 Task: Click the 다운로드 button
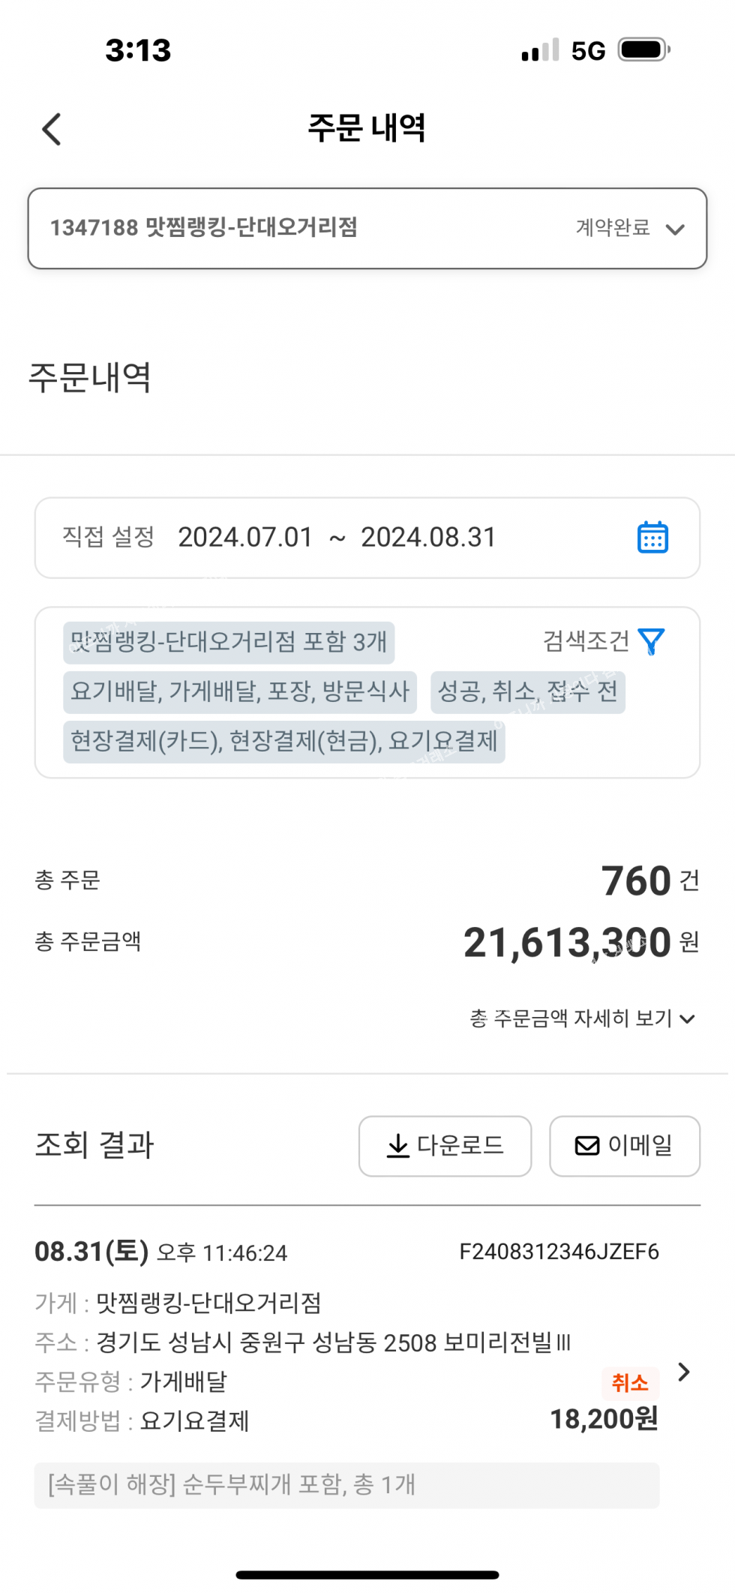445,1146
